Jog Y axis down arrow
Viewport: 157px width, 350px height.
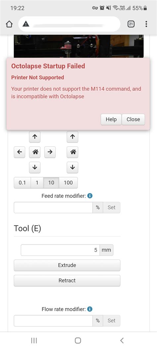tap(35, 167)
